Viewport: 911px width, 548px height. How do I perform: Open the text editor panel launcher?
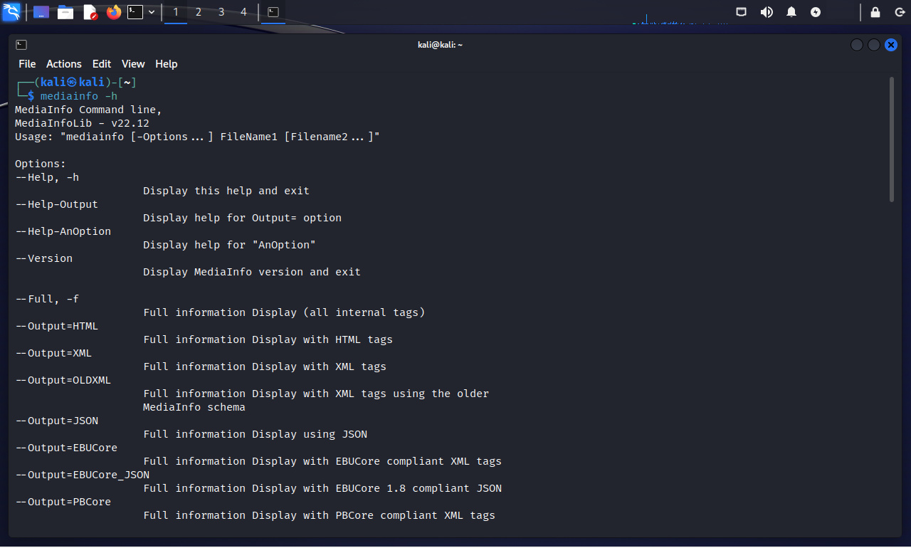coord(90,12)
